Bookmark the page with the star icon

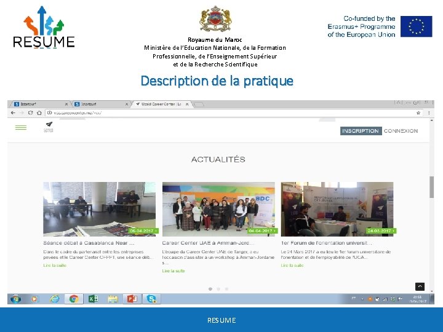pyautogui.click(x=418, y=113)
